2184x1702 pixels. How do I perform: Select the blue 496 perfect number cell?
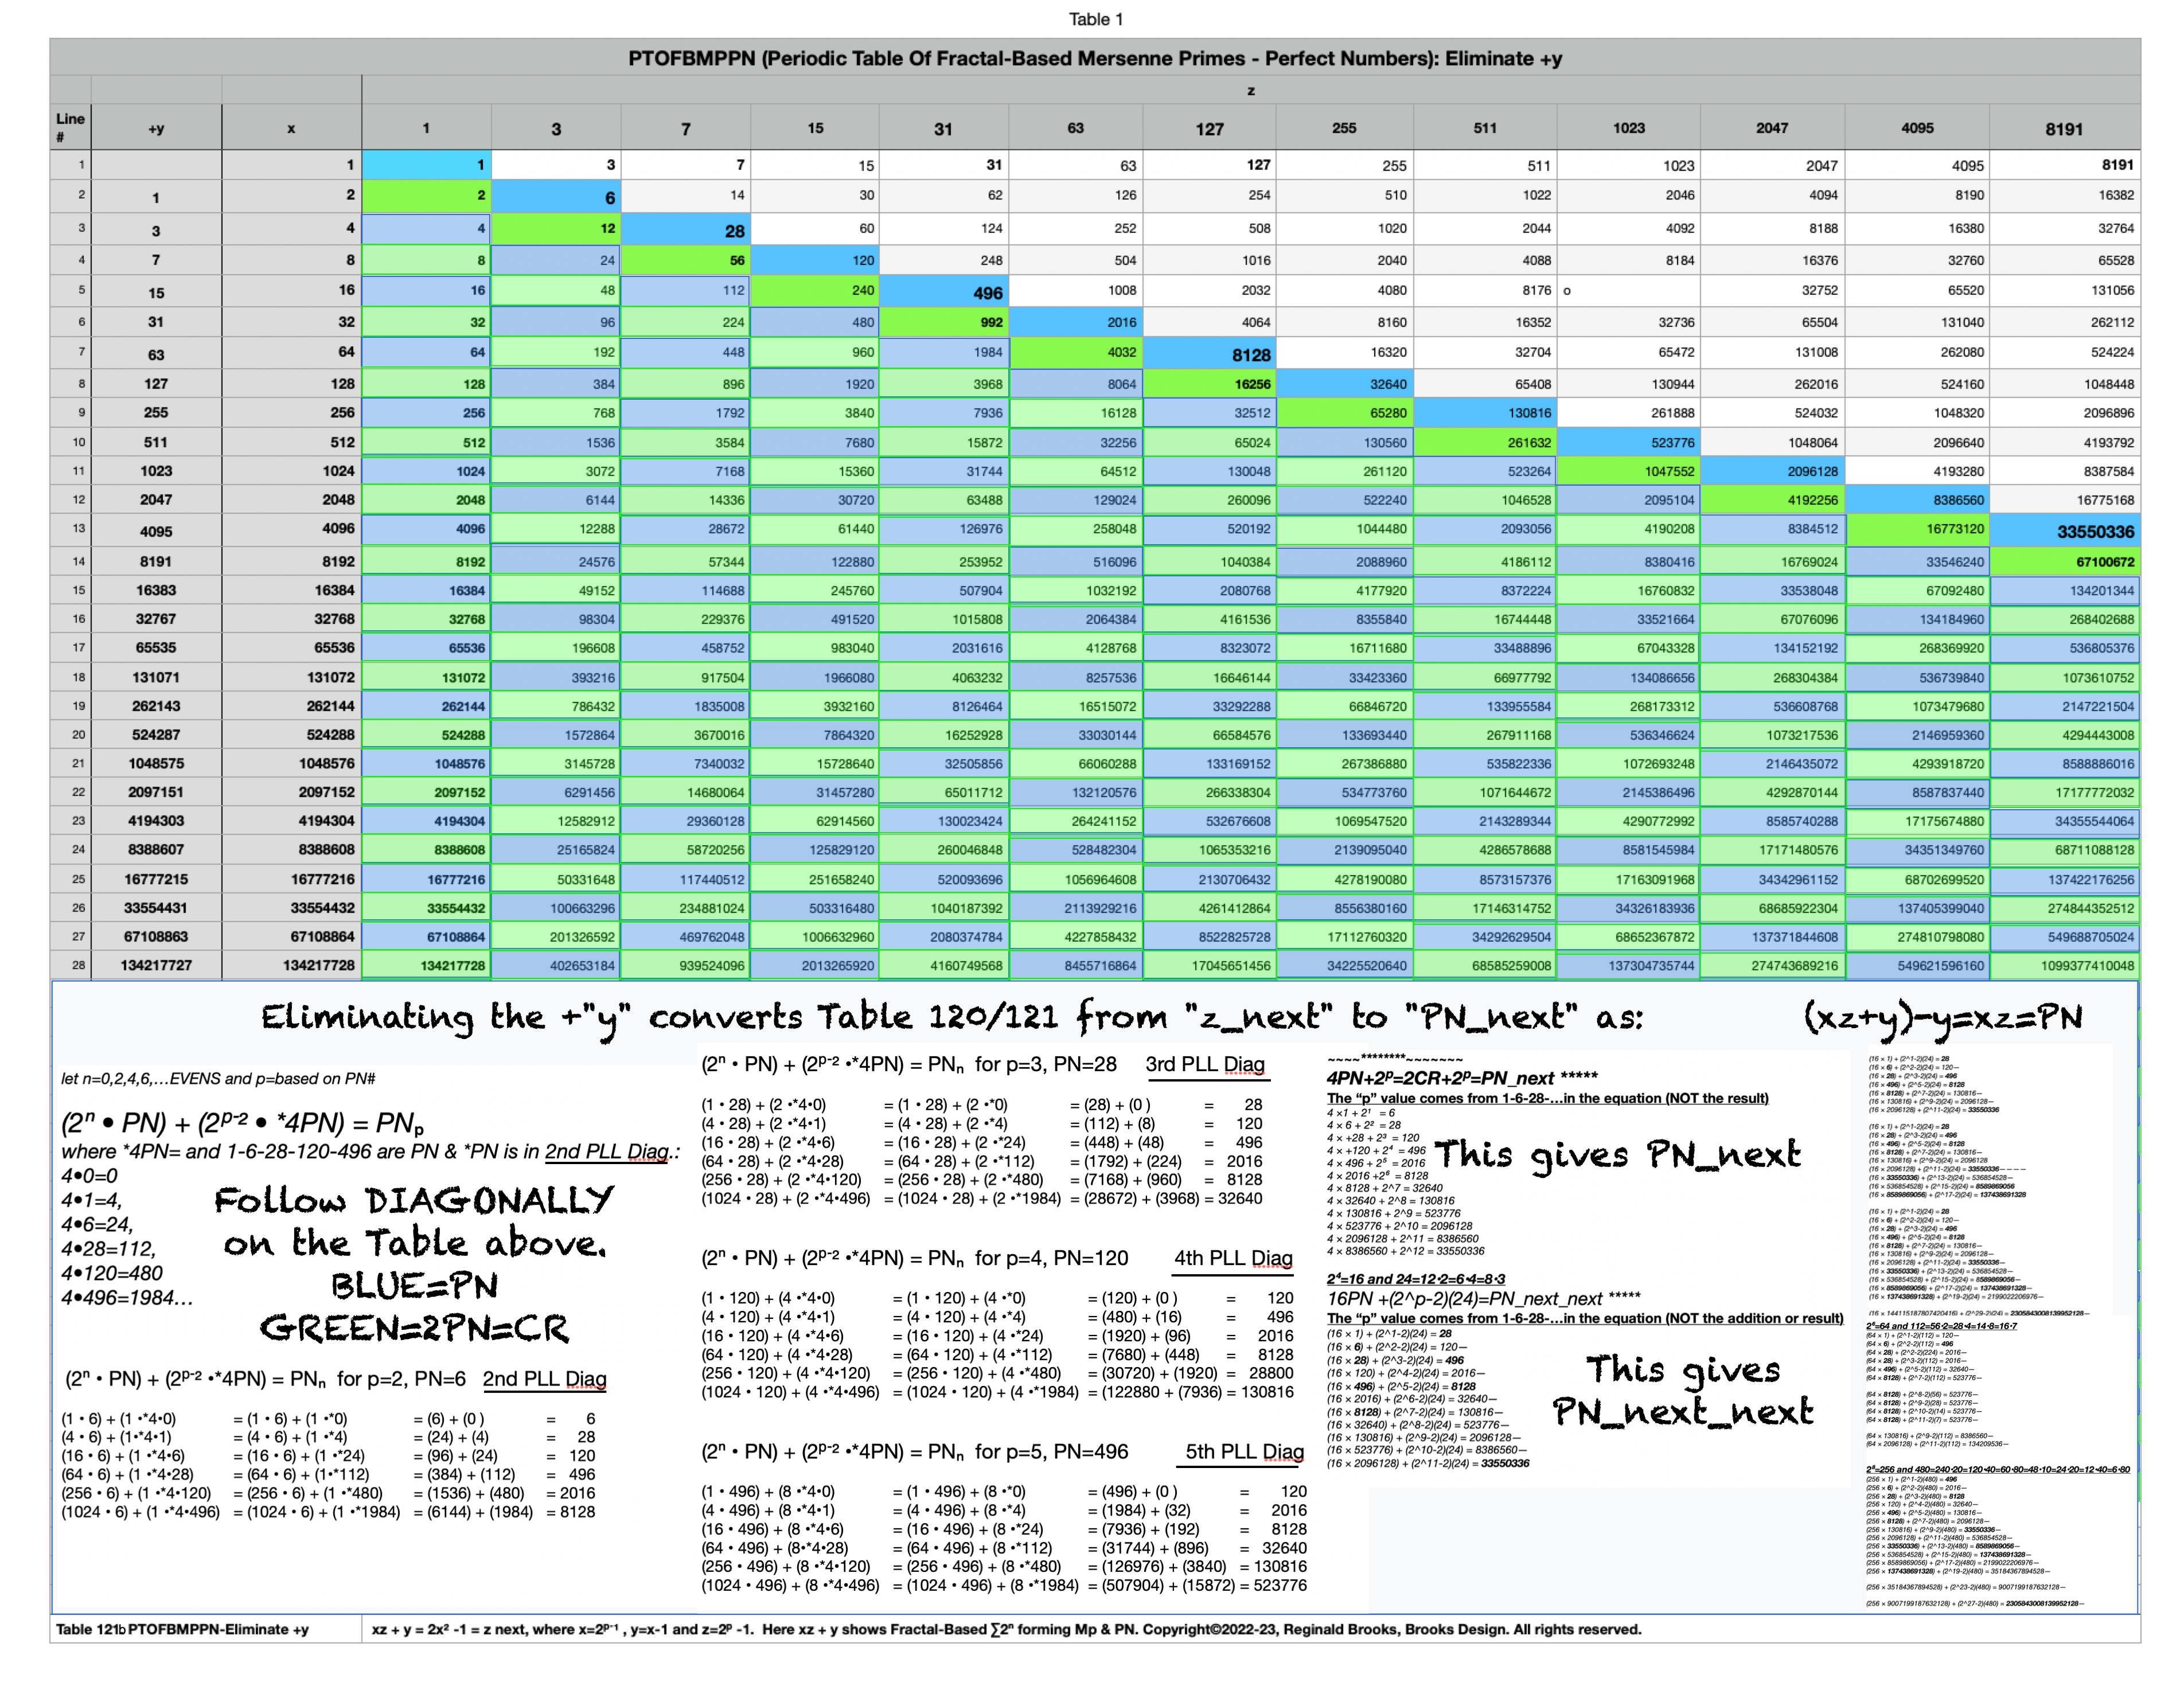point(944,292)
